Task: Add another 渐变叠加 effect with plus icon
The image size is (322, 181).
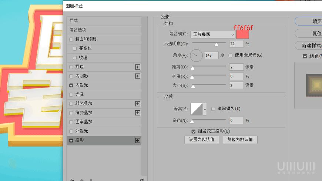Action: tap(138, 113)
